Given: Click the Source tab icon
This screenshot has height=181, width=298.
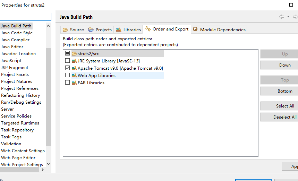Looking at the screenshot, I should tap(65, 29).
